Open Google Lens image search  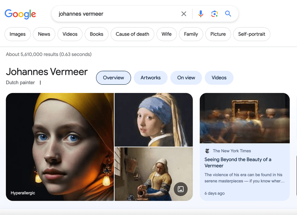(x=214, y=14)
